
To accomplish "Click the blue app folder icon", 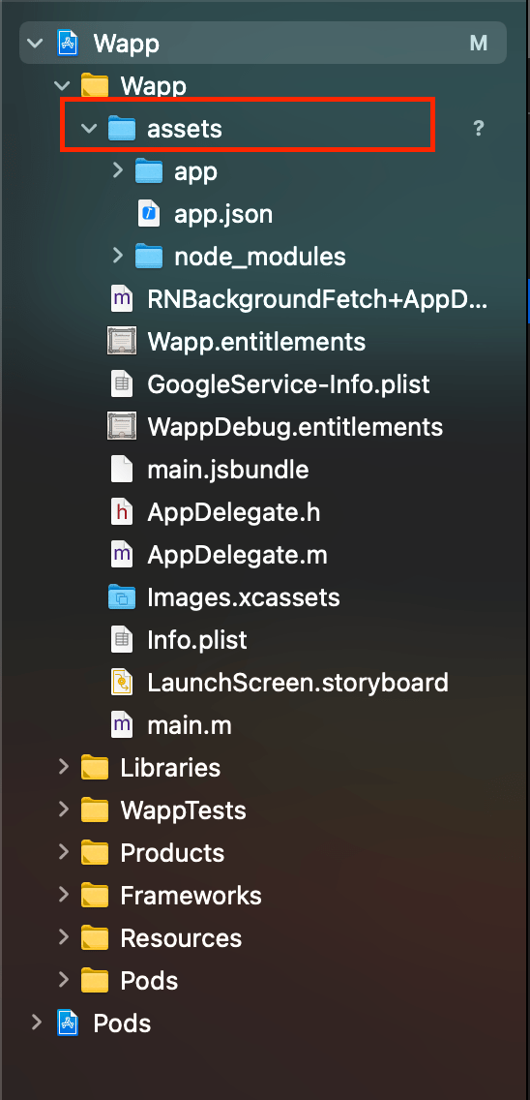I will pyautogui.click(x=149, y=172).
